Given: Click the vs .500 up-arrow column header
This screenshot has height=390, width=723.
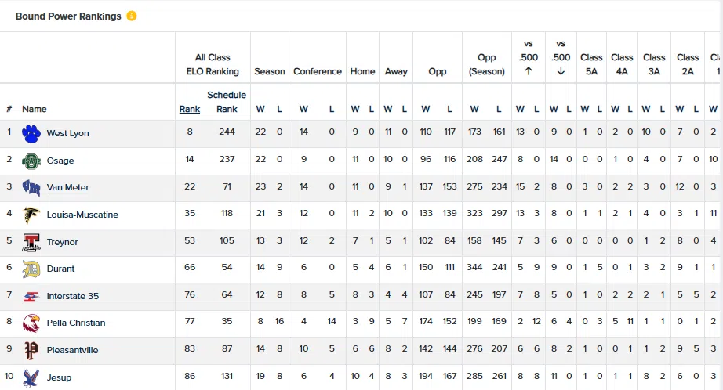Looking at the screenshot, I should [528, 57].
